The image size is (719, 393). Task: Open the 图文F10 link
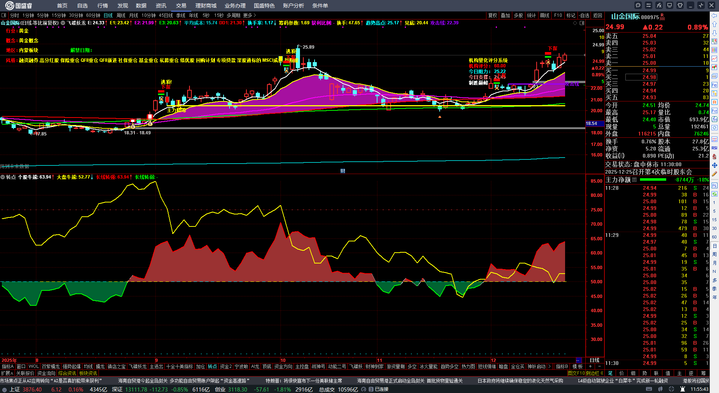576,373
